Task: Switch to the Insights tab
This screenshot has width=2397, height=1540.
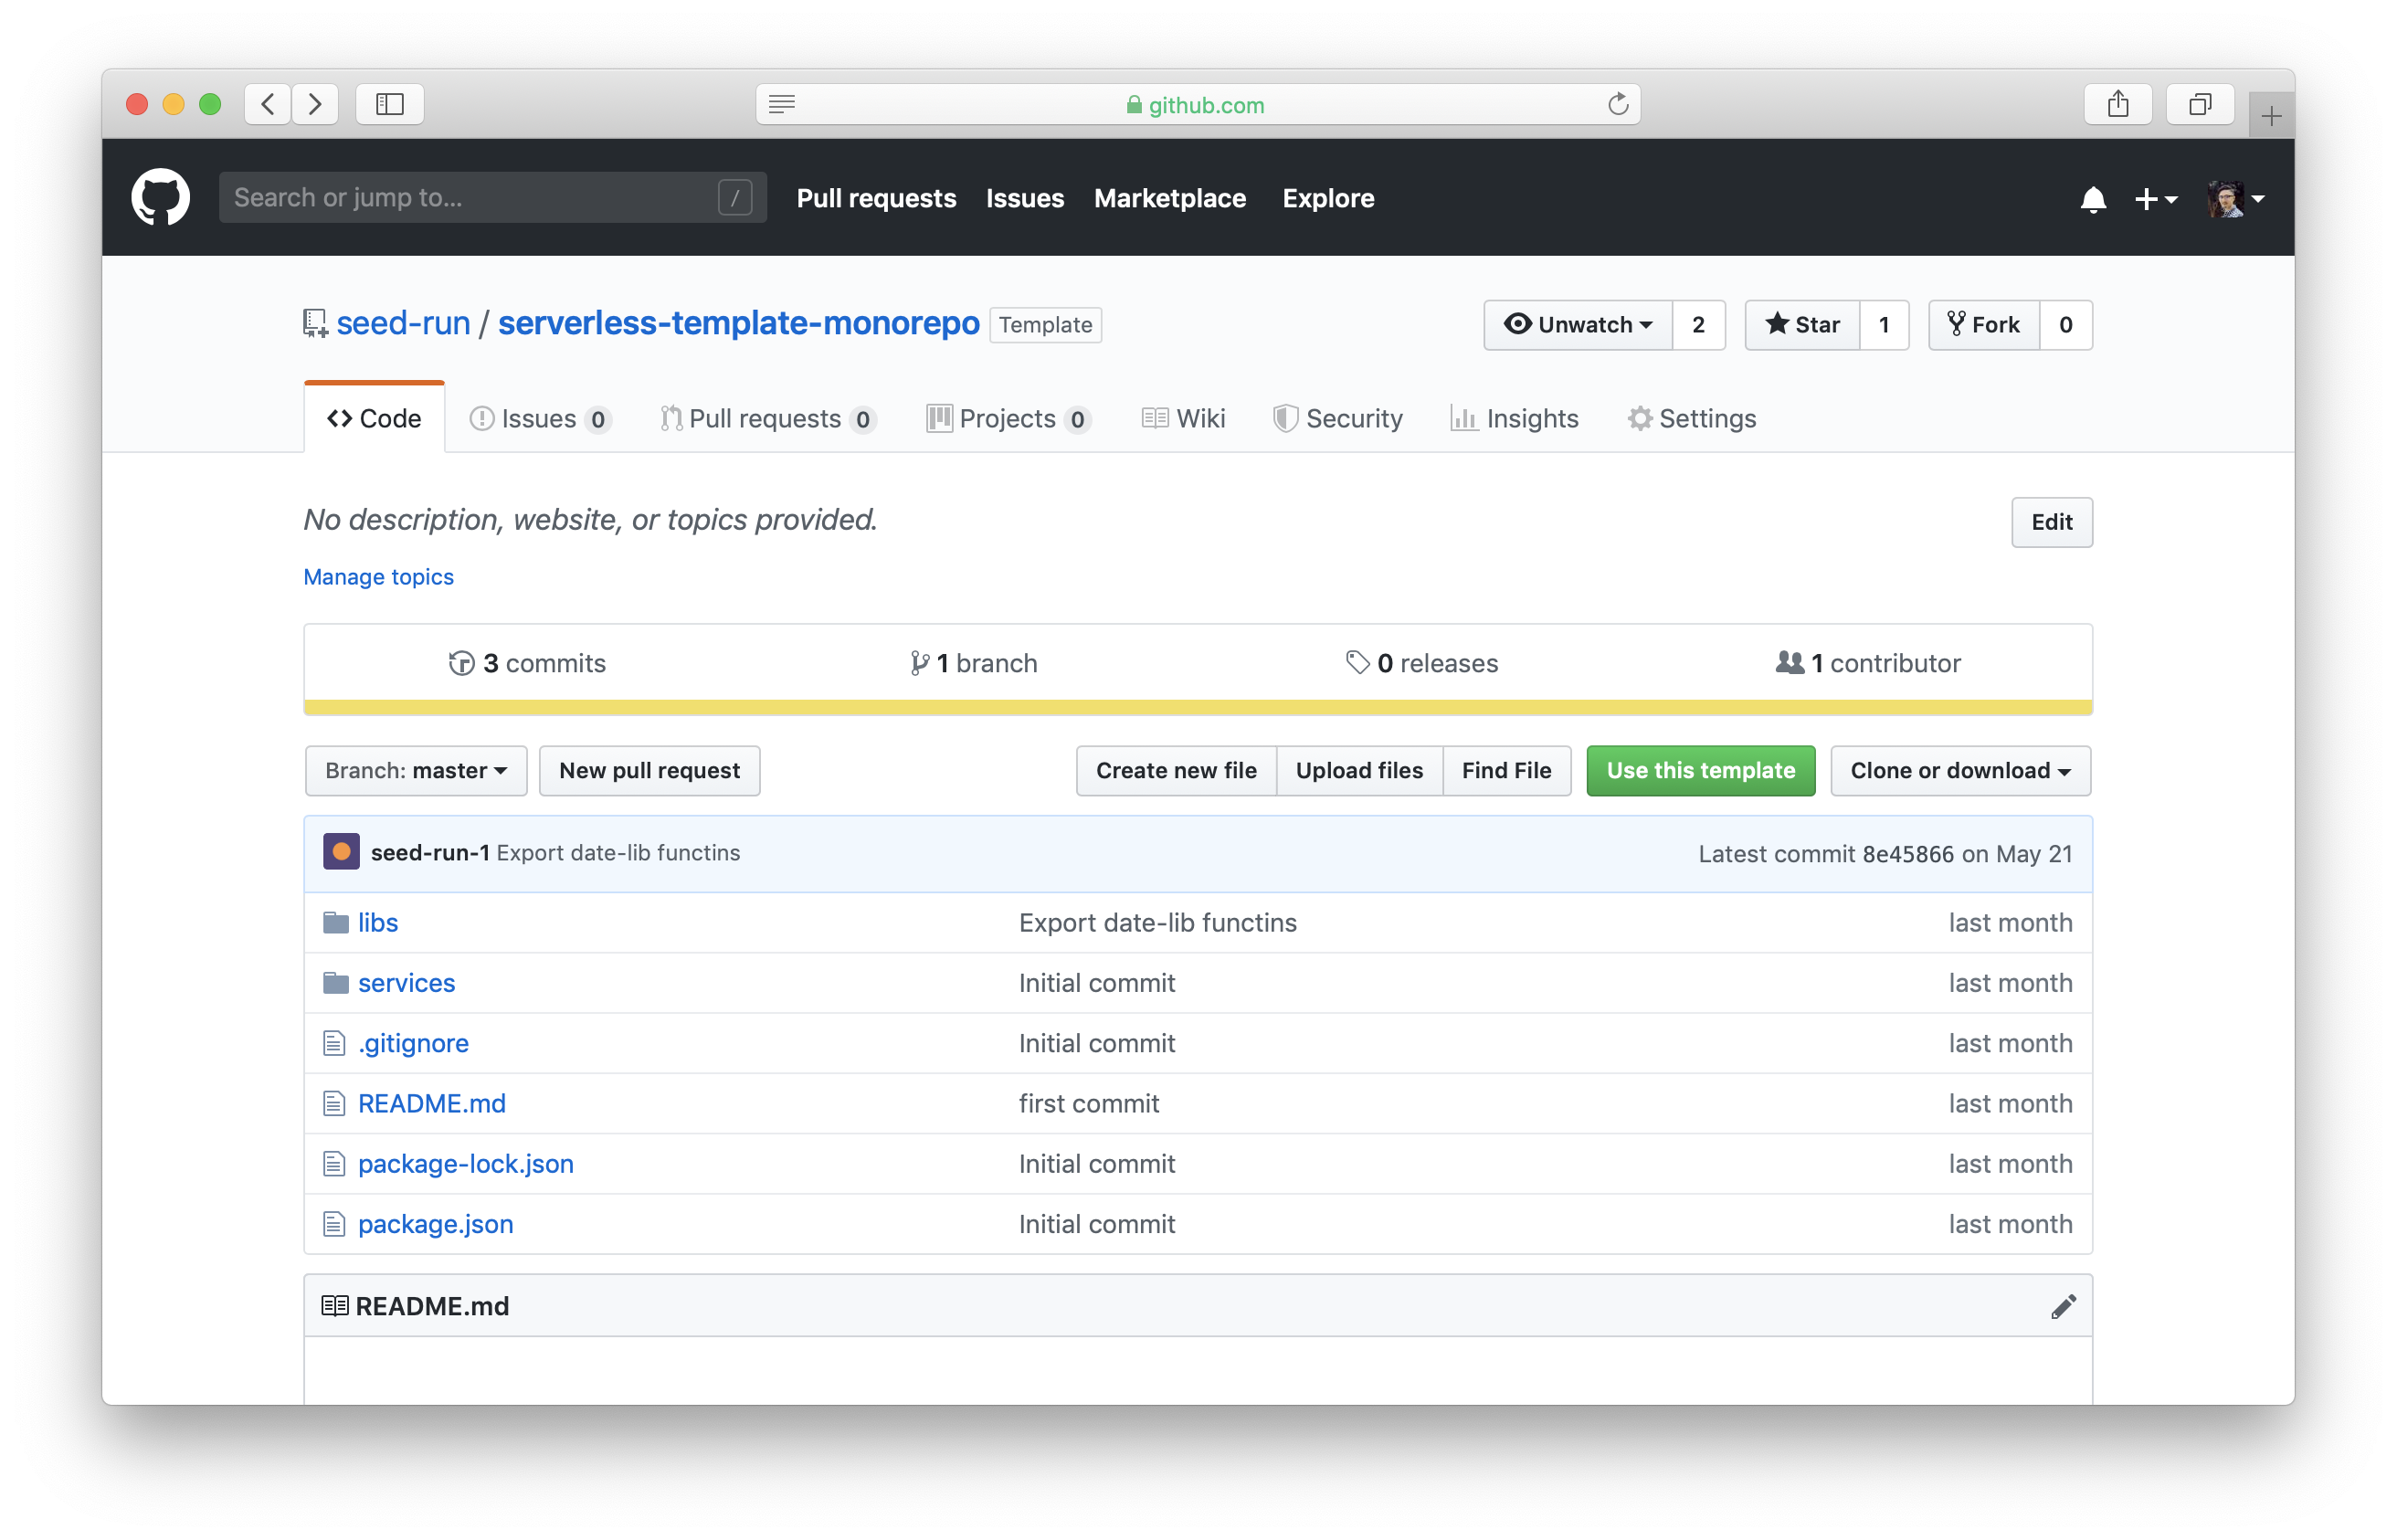Action: click(1514, 418)
